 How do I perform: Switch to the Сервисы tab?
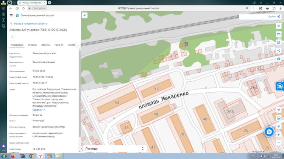(x=32, y=45)
